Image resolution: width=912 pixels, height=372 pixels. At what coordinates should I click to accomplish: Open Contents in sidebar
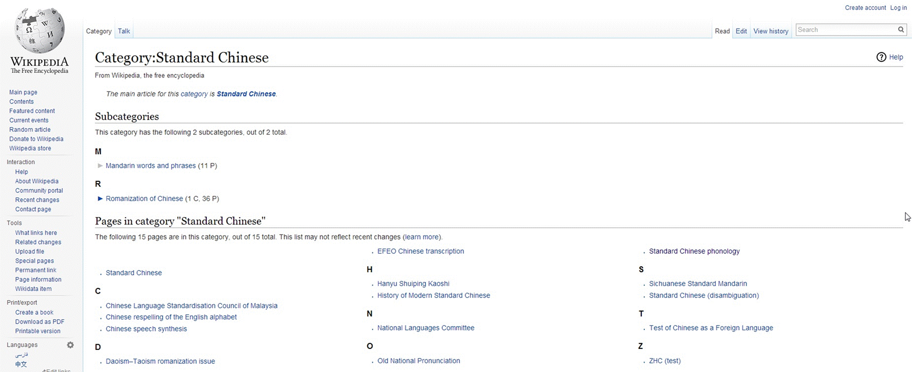(x=22, y=102)
